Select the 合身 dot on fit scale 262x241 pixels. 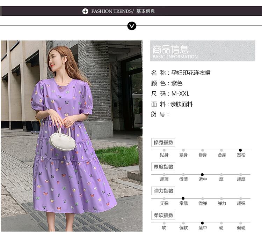pos(221,150)
